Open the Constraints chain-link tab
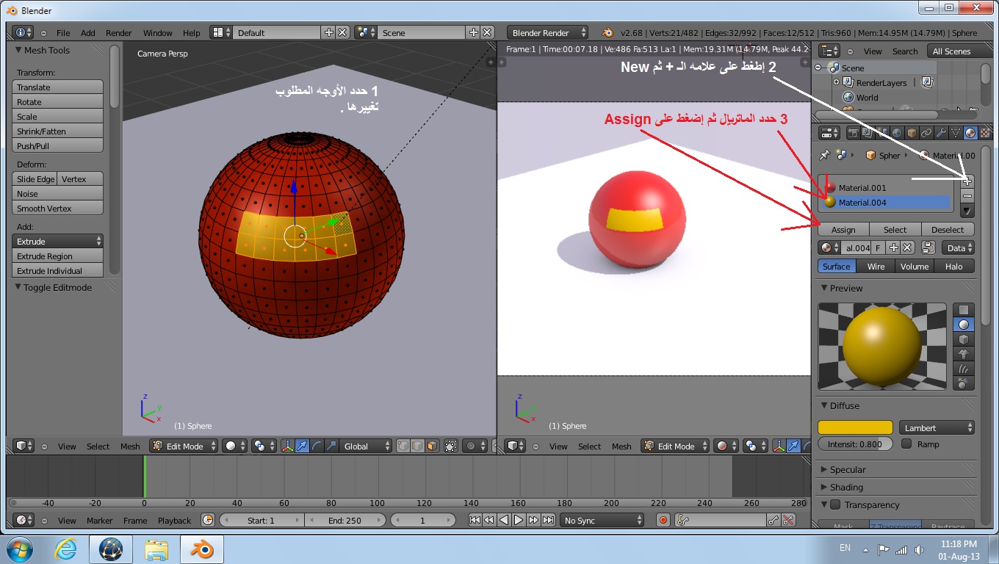 [926, 133]
